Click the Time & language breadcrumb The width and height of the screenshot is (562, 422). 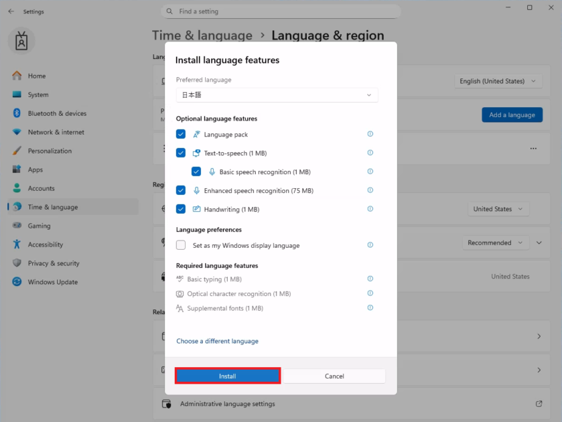point(202,36)
